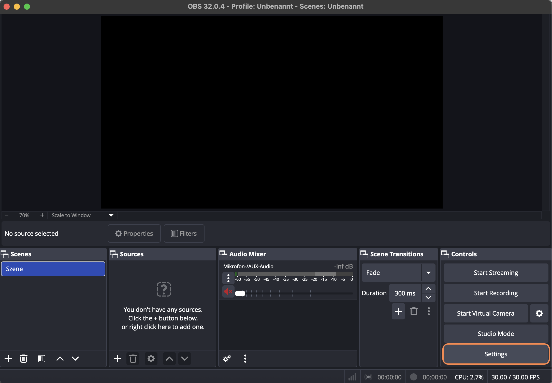
Task: Move source down in Sources panel
Action: pos(185,359)
